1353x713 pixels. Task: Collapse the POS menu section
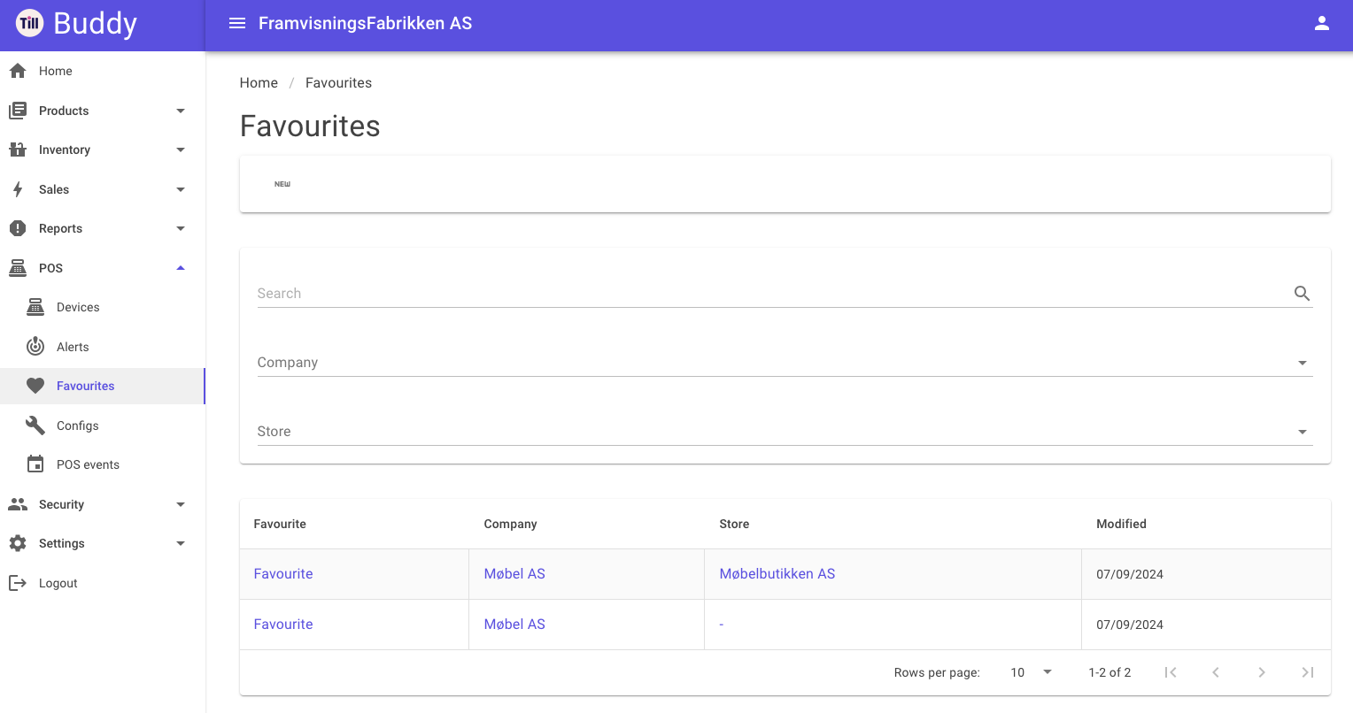click(x=103, y=268)
